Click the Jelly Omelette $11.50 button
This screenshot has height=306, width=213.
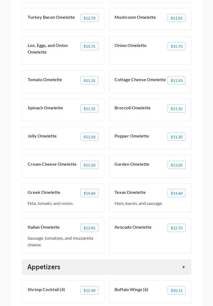click(89, 137)
